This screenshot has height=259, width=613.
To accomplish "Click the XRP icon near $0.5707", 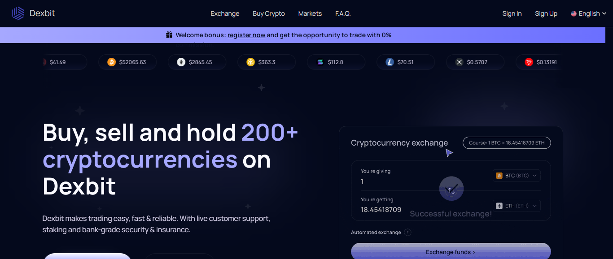I will click(459, 62).
